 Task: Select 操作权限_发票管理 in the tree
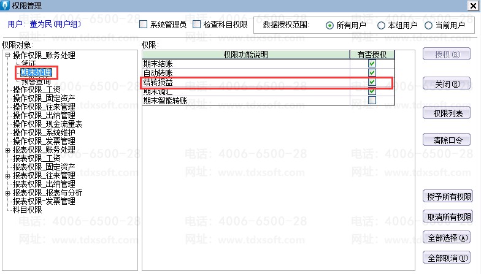click(x=44, y=141)
